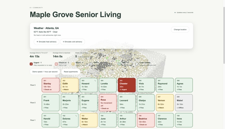Open Chester's urgent apartment 305 card
Screen dimensions: 225x129
coord(127,85)
